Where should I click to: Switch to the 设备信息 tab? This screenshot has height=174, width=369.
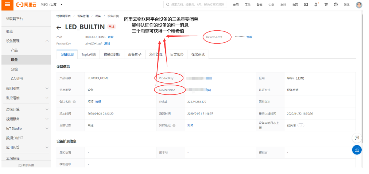point(67,54)
